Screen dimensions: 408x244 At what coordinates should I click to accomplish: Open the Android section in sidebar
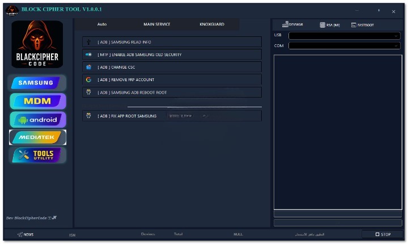37,120
